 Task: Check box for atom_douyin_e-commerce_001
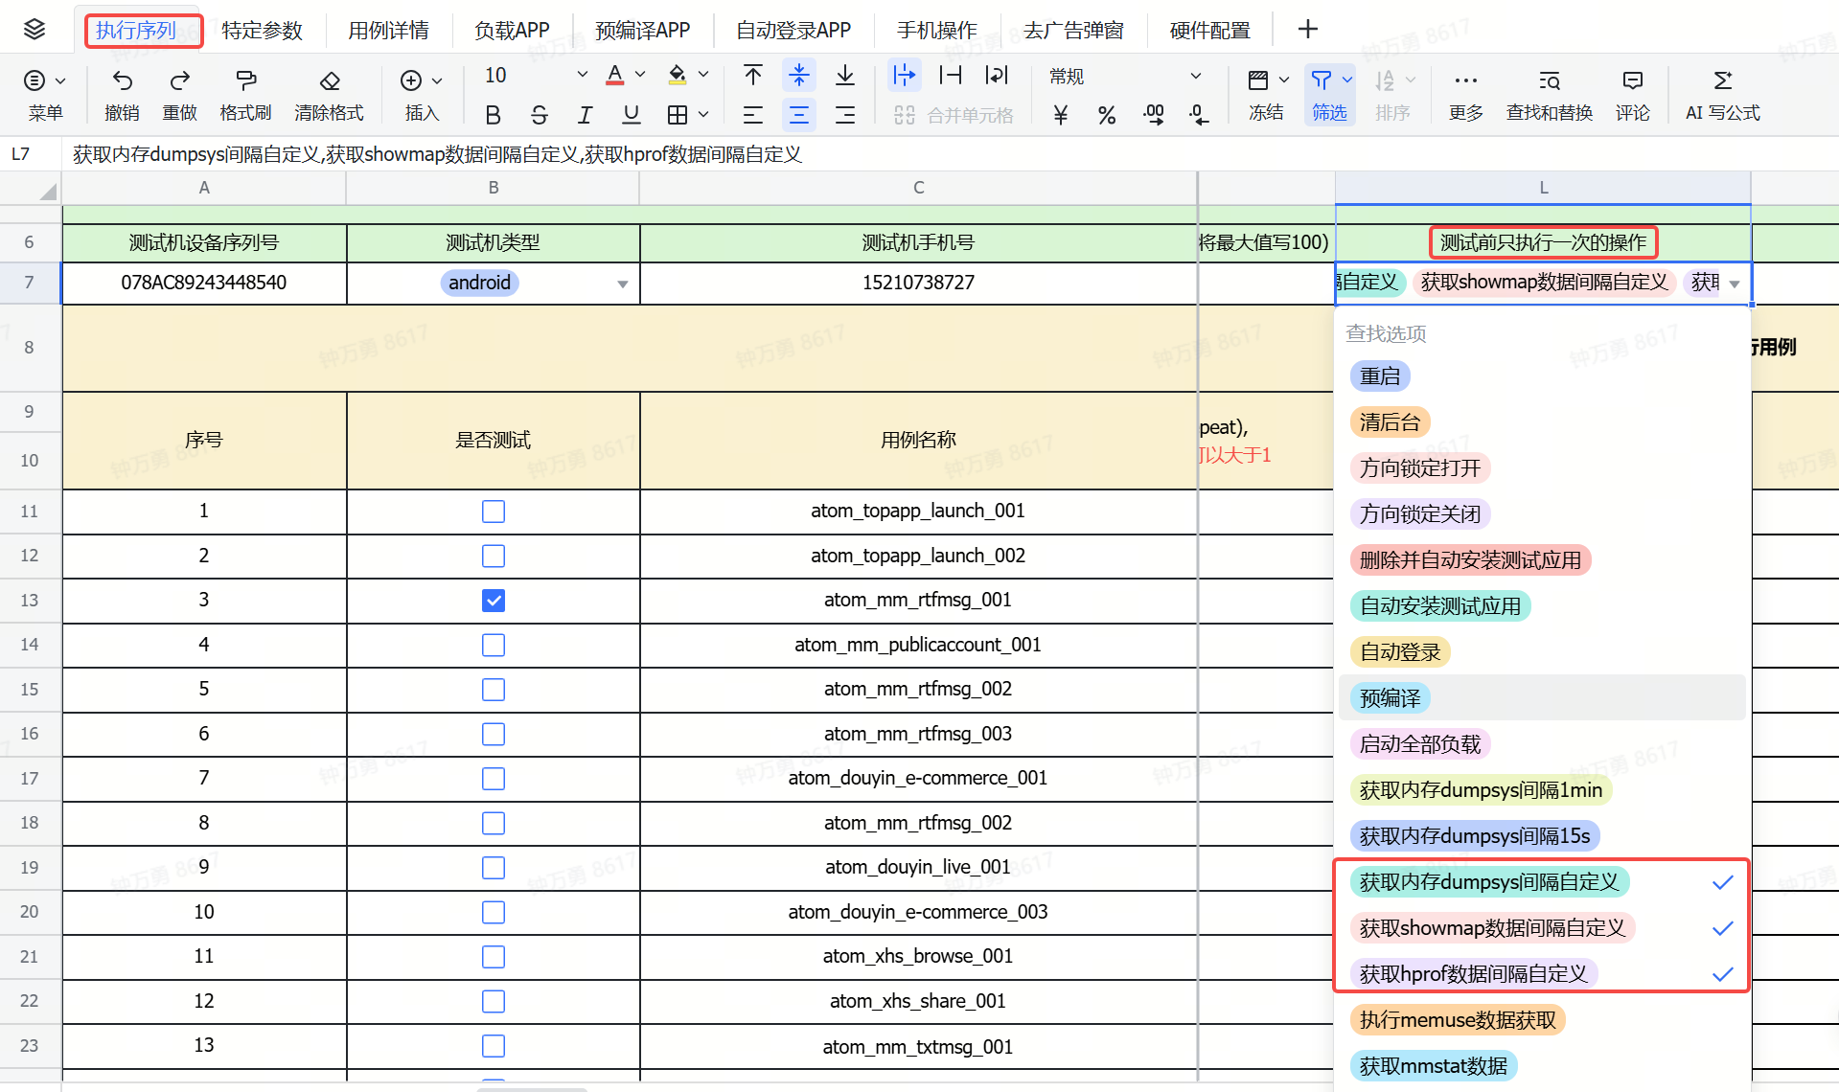494,779
